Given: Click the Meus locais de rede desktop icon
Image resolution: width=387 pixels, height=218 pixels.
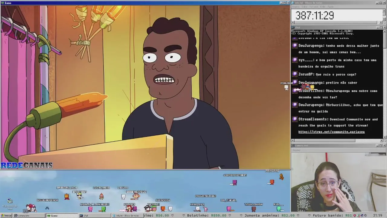Looking at the screenshot, I should 10,203.
